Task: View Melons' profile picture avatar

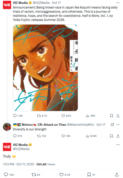Action: (7, 127)
